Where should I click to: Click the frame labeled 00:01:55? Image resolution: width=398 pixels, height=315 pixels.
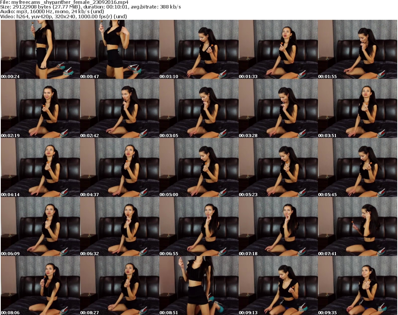pos(357,49)
